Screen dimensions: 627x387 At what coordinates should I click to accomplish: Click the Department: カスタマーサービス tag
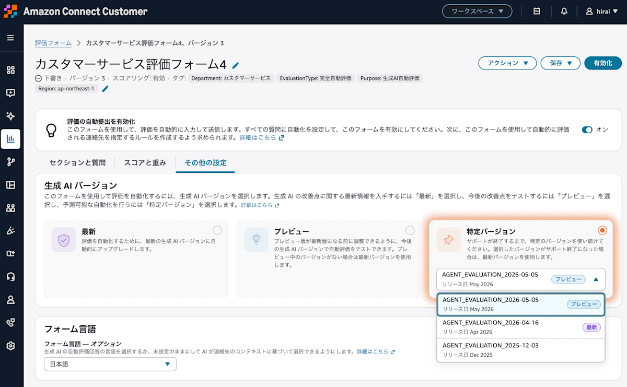point(231,78)
